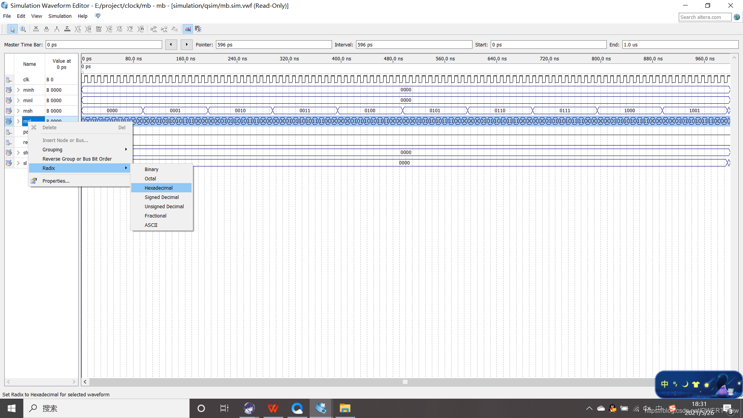743x418 pixels.
Task: Click the Invert (INV) waveform icon
Action: [99, 29]
